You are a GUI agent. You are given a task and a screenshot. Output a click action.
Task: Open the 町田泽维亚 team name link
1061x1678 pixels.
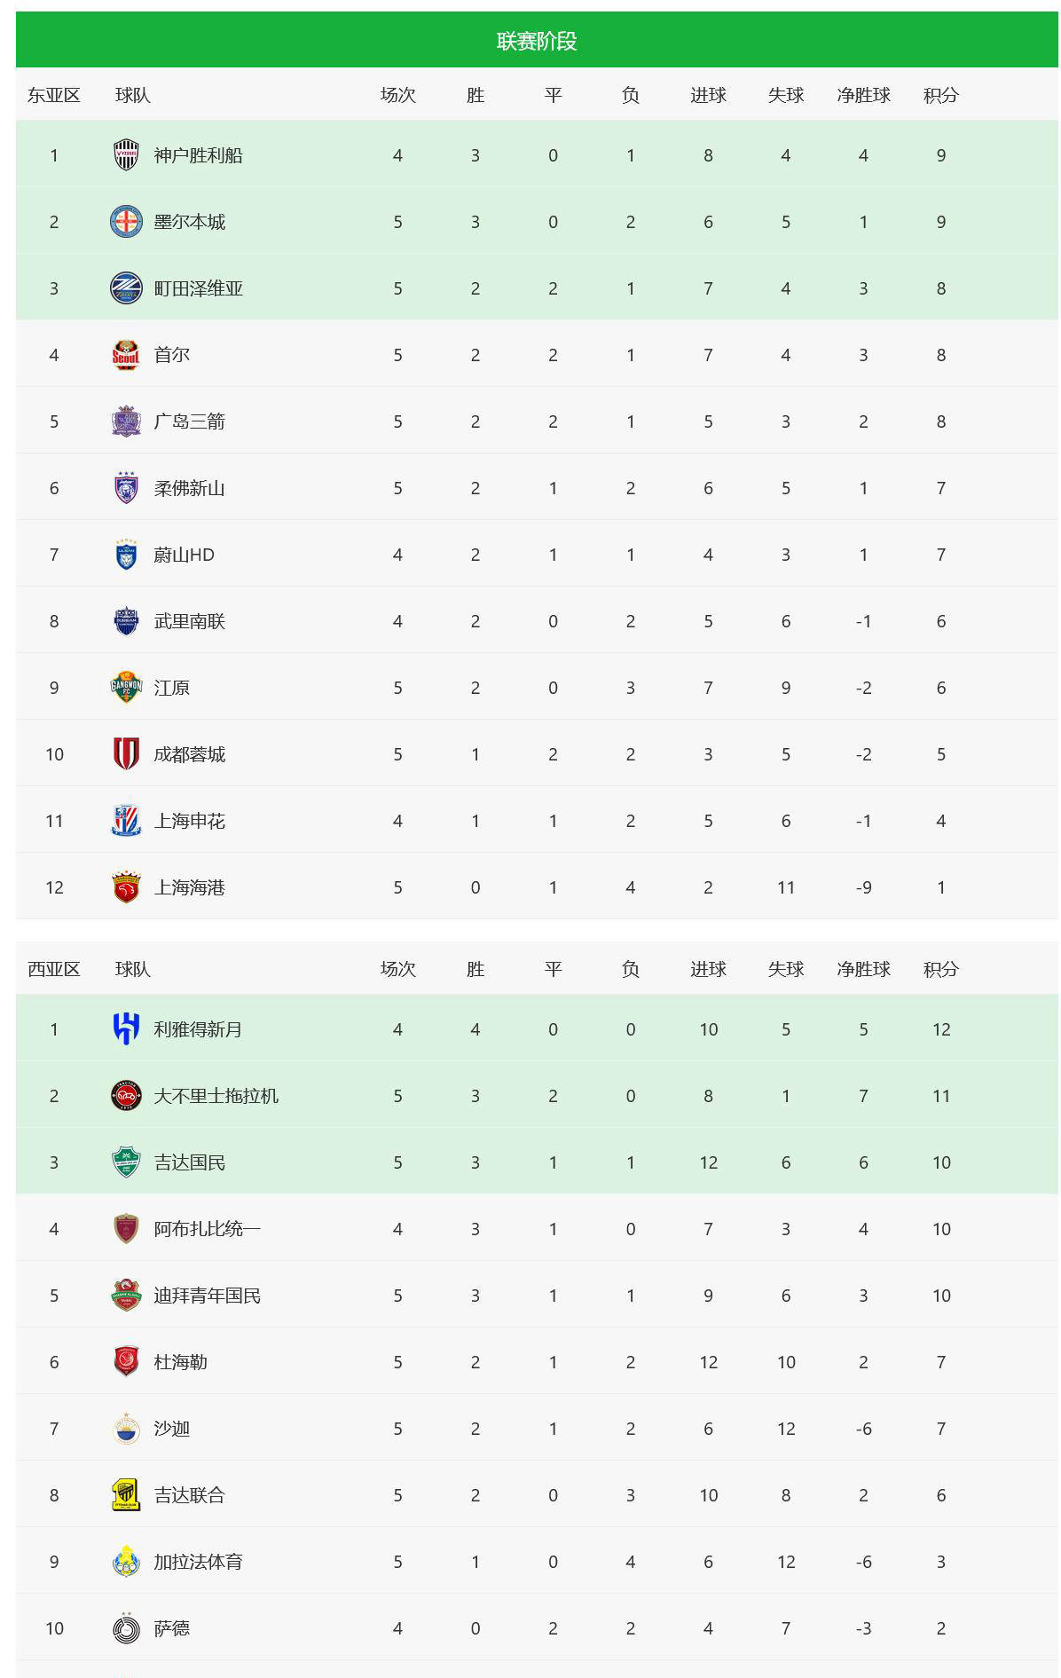click(198, 288)
